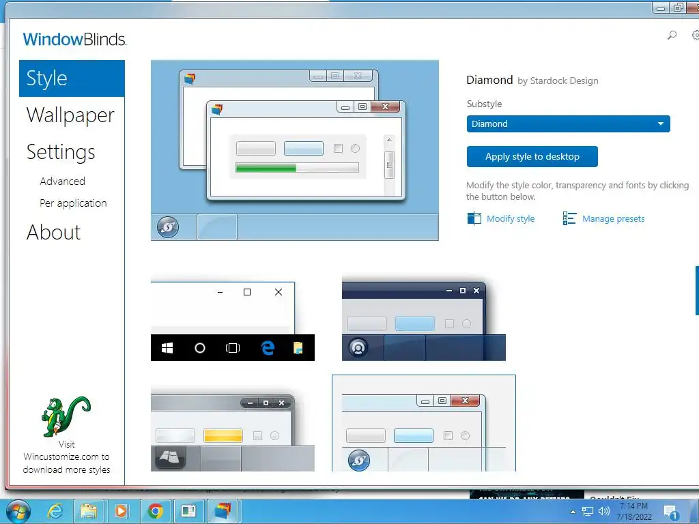Open Advanced settings sub-item
The width and height of the screenshot is (699, 524).
coord(62,181)
